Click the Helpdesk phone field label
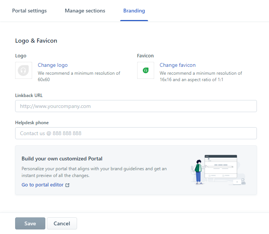This screenshot has height=234, width=269. click(32, 123)
